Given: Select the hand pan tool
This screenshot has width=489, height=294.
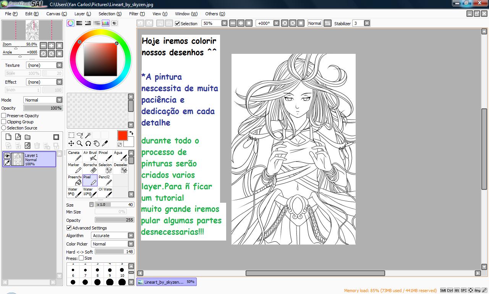Looking at the screenshot, I should pyautogui.click(x=96, y=144).
